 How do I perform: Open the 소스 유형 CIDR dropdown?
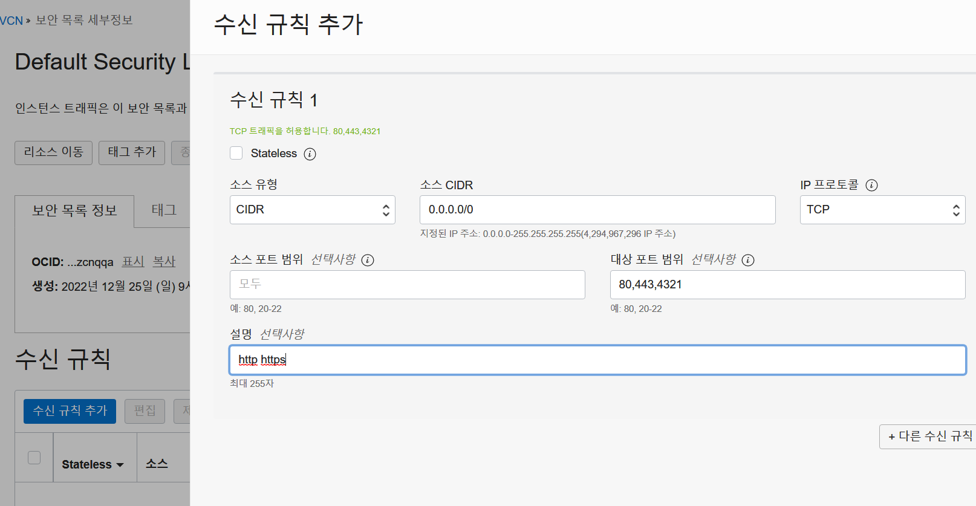(313, 210)
